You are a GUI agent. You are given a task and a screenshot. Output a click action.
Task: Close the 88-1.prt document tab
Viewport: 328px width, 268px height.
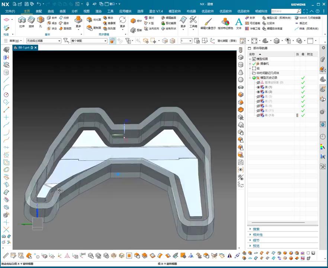[x=36, y=48]
